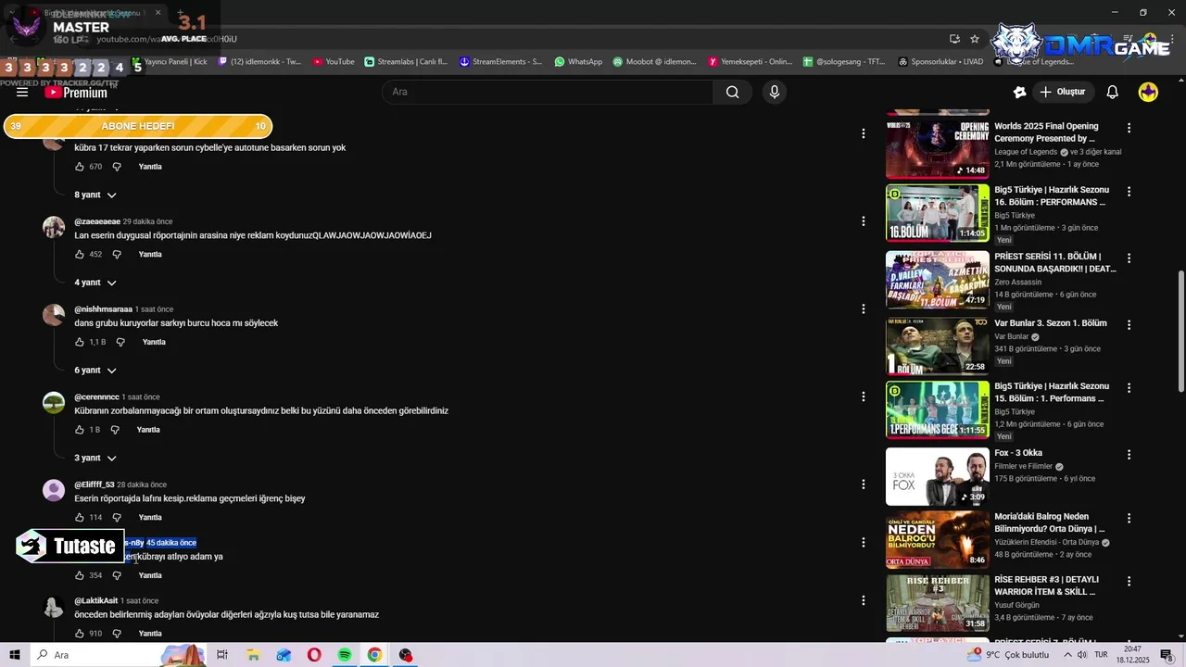Open the 20:47 clock and date
The height and width of the screenshot is (667, 1186).
[1132, 655]
